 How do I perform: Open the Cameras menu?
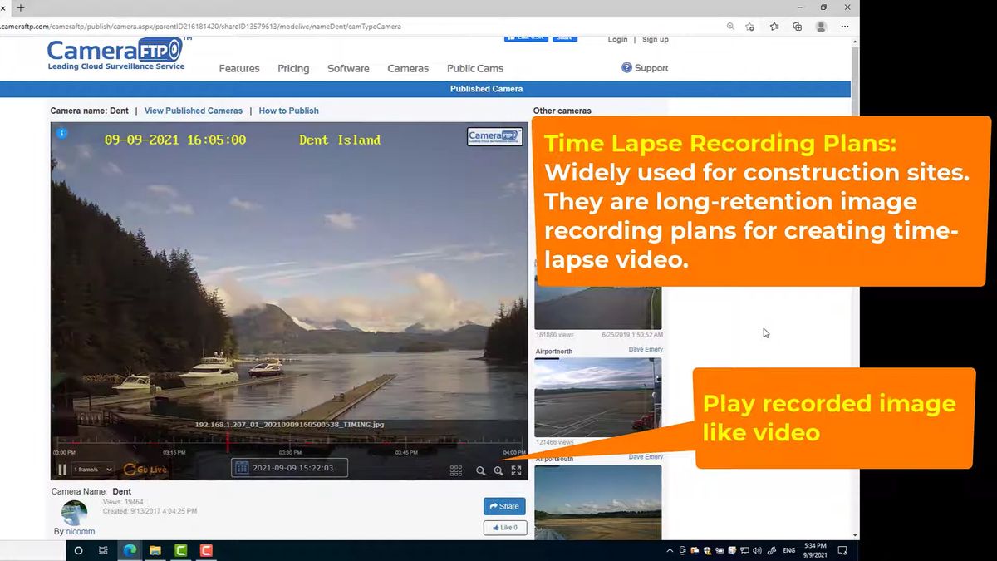[408, 68]
